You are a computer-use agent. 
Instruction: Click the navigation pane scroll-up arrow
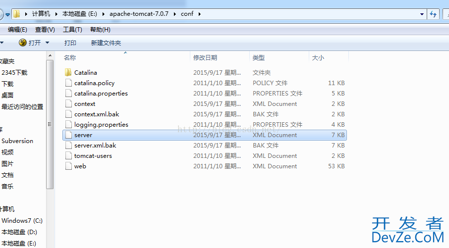(50, 55)
